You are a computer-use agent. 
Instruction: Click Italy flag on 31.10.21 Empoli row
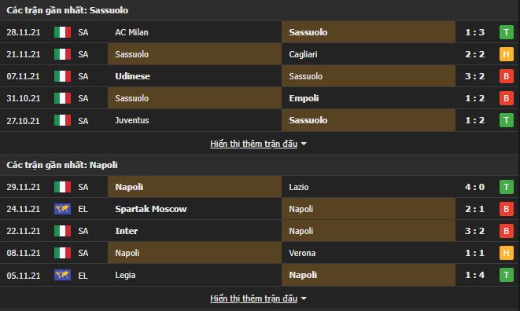(x=62, y=98)
